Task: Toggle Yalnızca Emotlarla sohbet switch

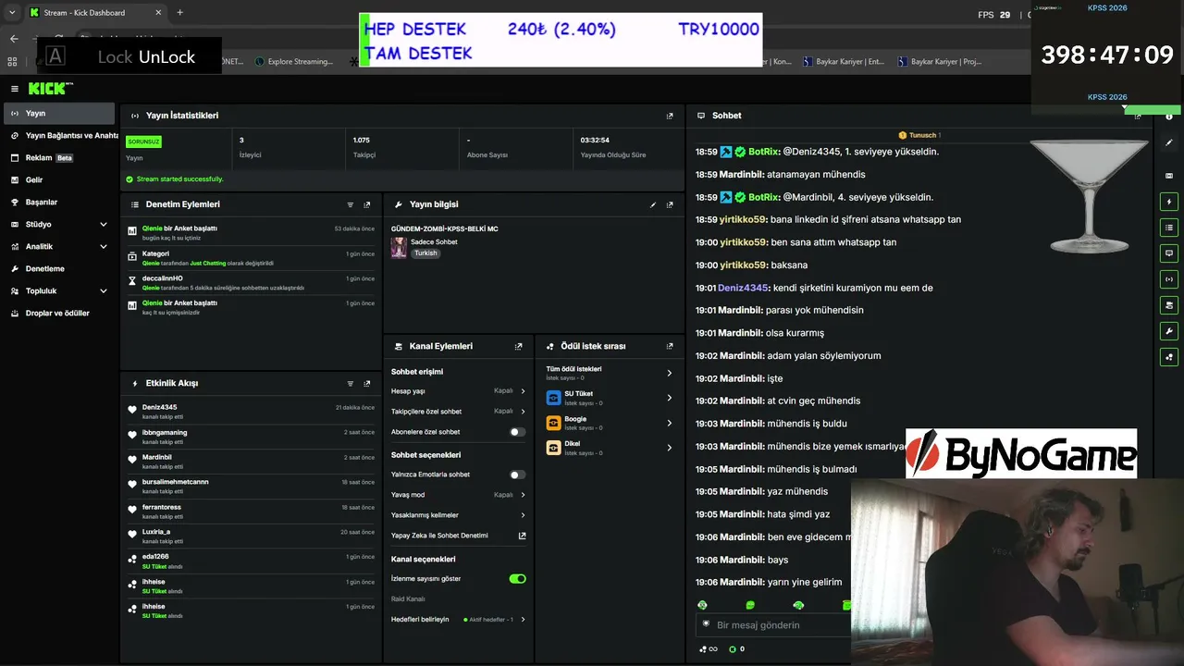Action: tap(518, 475)
